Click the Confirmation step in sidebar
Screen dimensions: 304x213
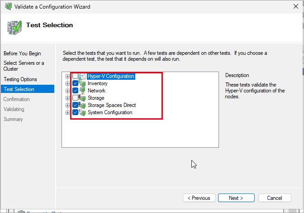click(16, 99)
